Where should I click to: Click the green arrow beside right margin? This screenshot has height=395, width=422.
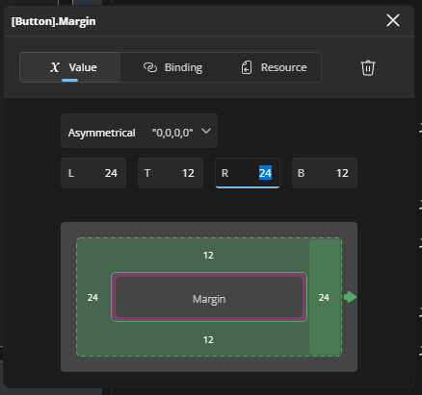350,297
